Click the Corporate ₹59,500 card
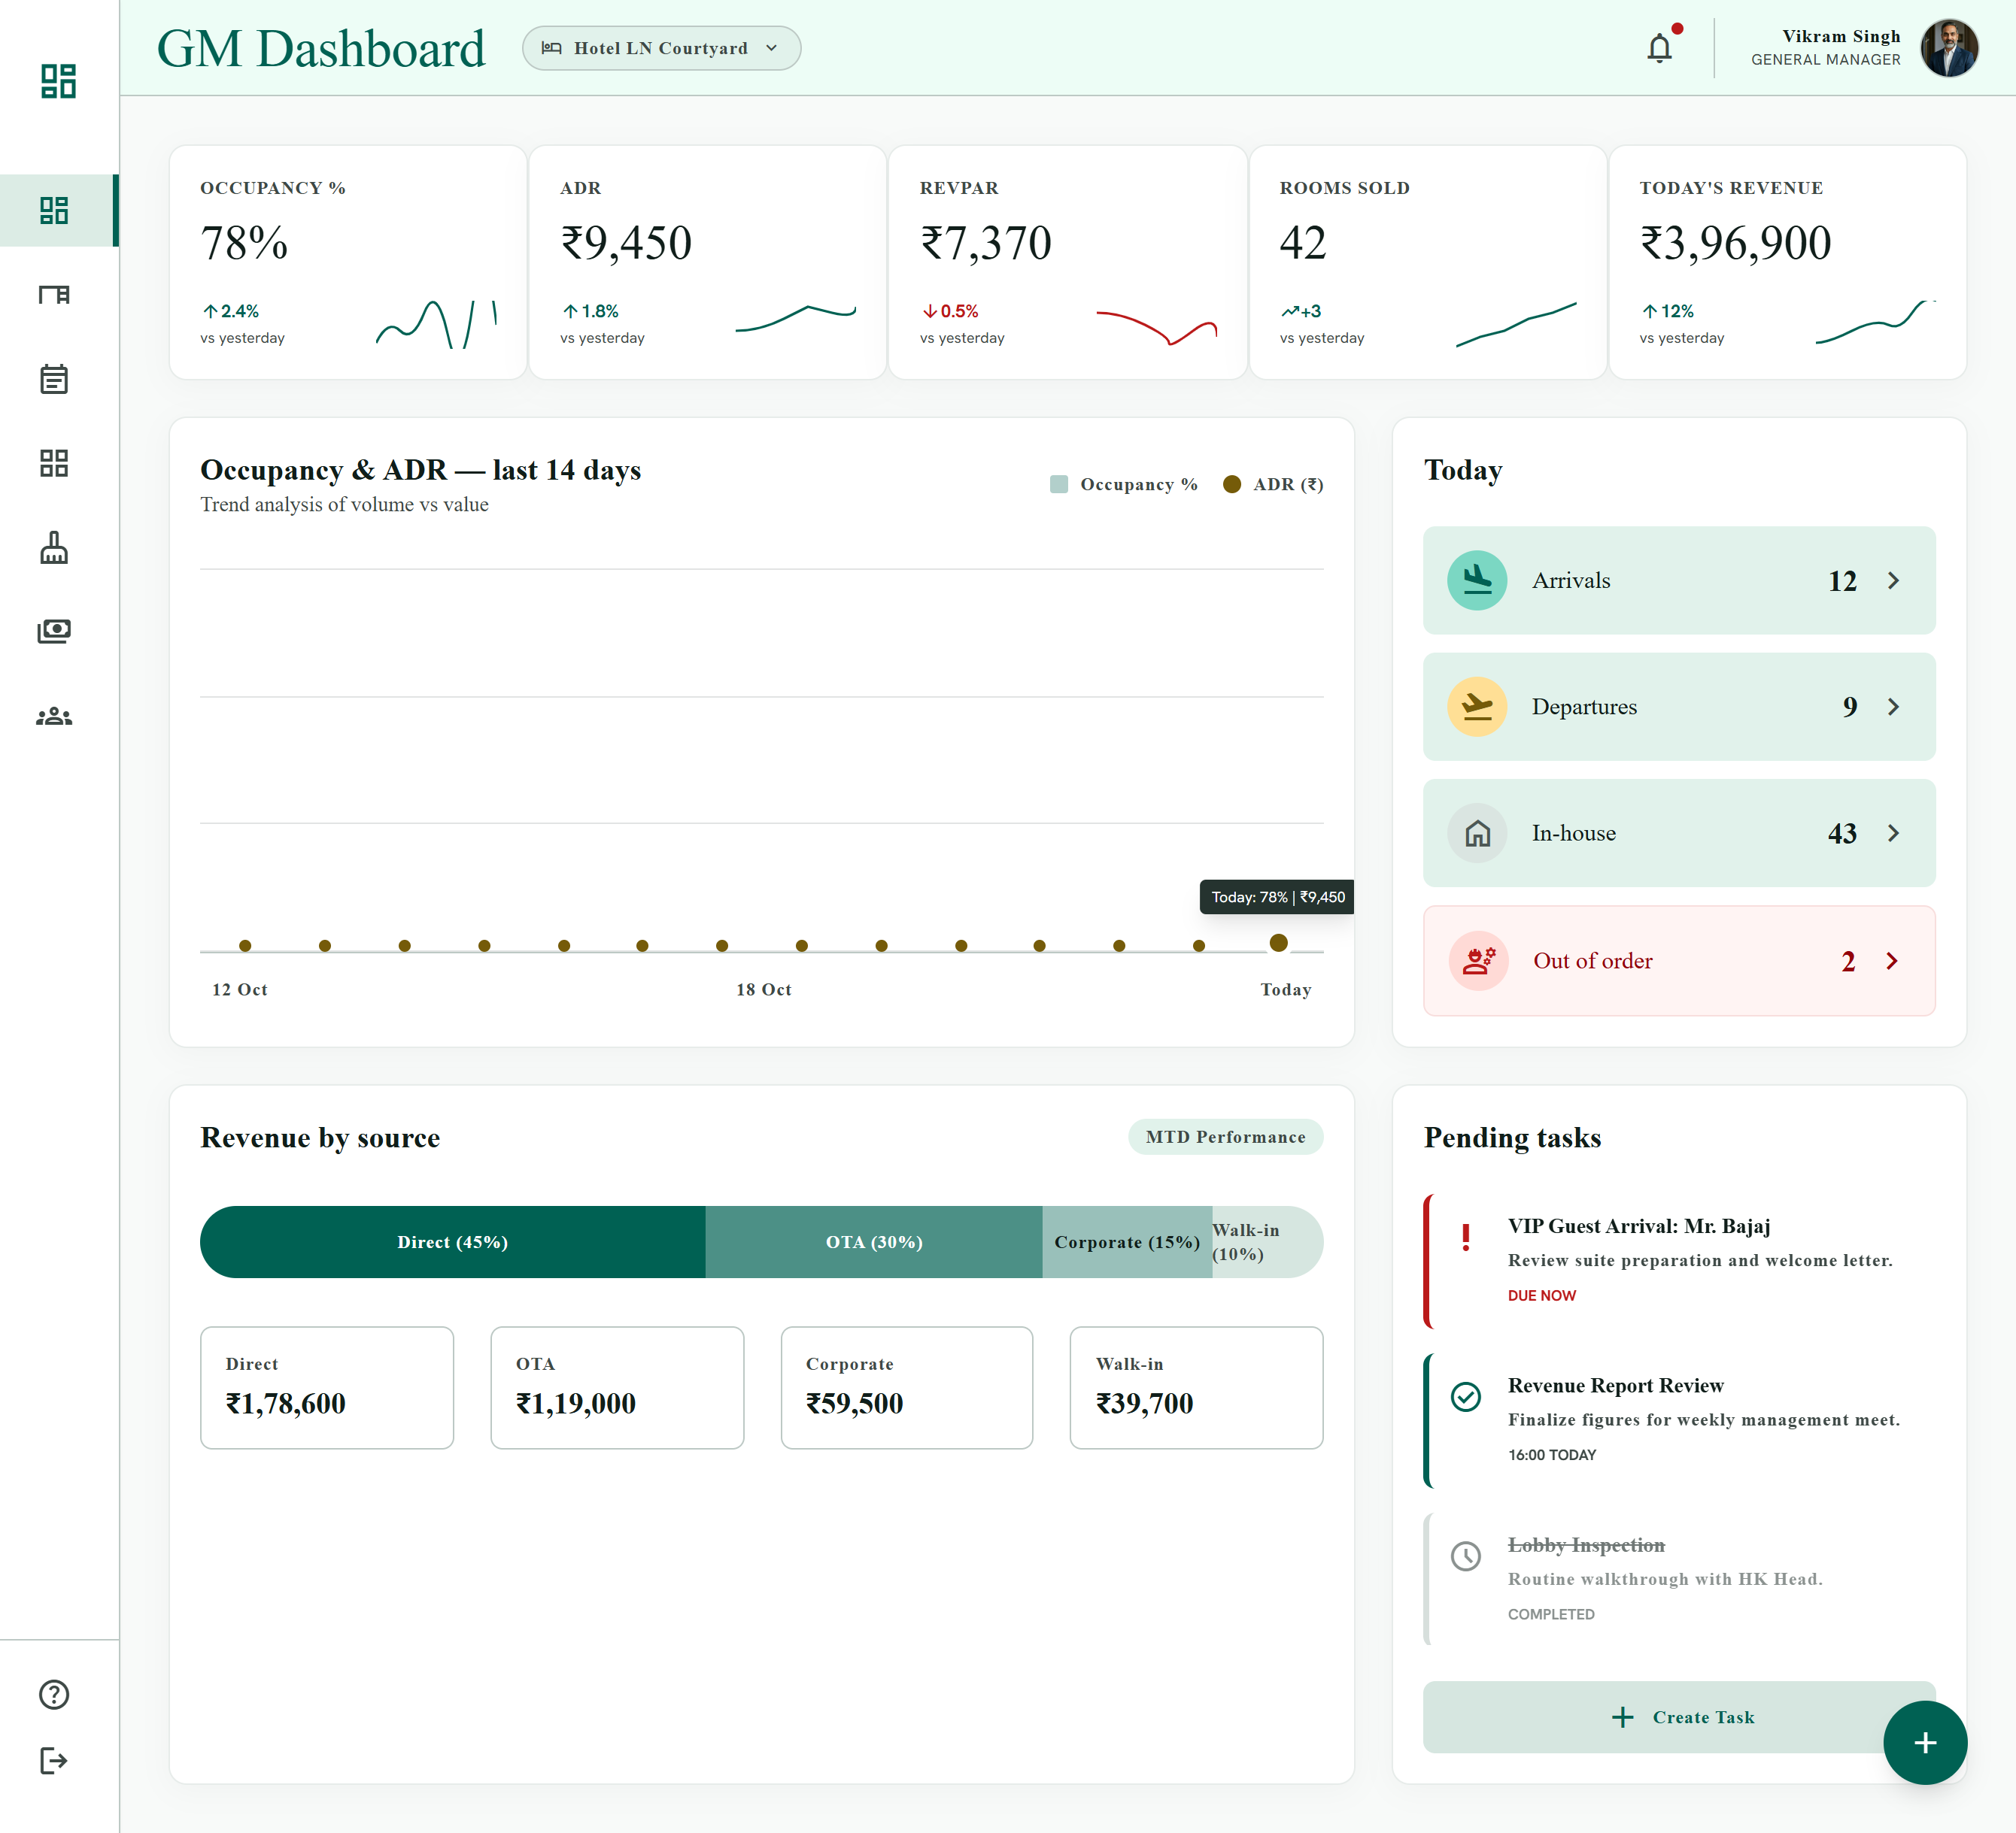This screenshot has width=2016, height=1833. click(x=907, y=1387)
